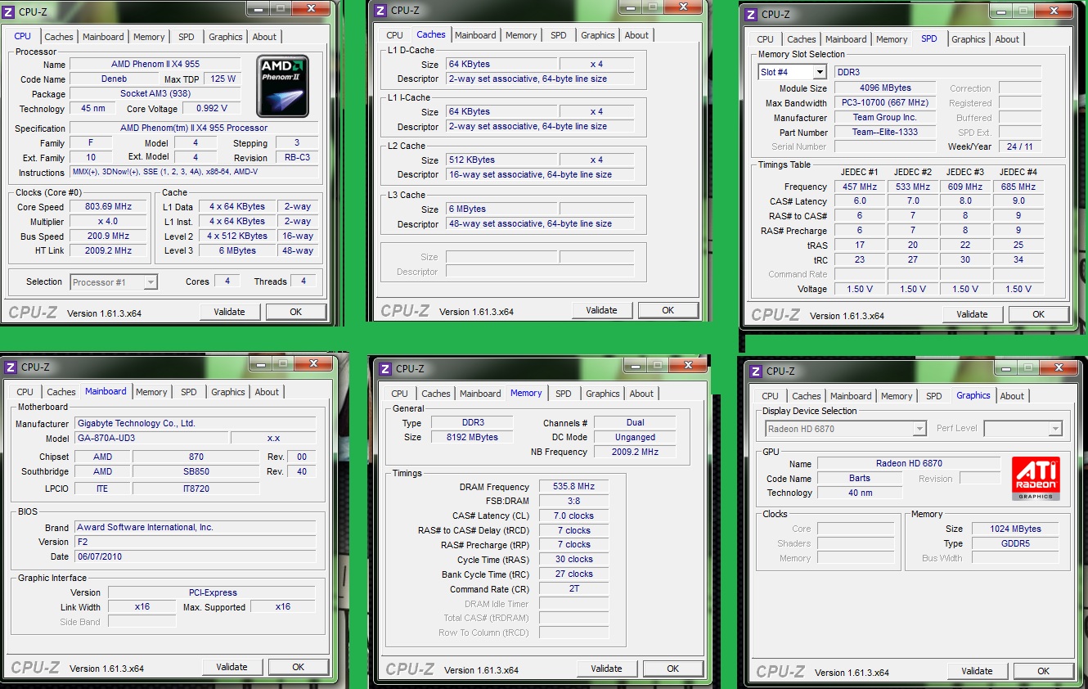
Task: Click the DRAM Frequency value 535.8 MHz
Action: pyautogui.click(x=573, y=486)
